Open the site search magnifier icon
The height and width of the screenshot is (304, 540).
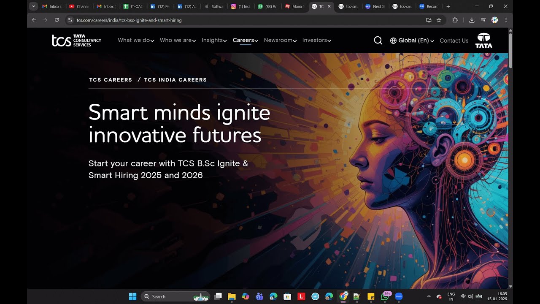[x=378, y=40]
